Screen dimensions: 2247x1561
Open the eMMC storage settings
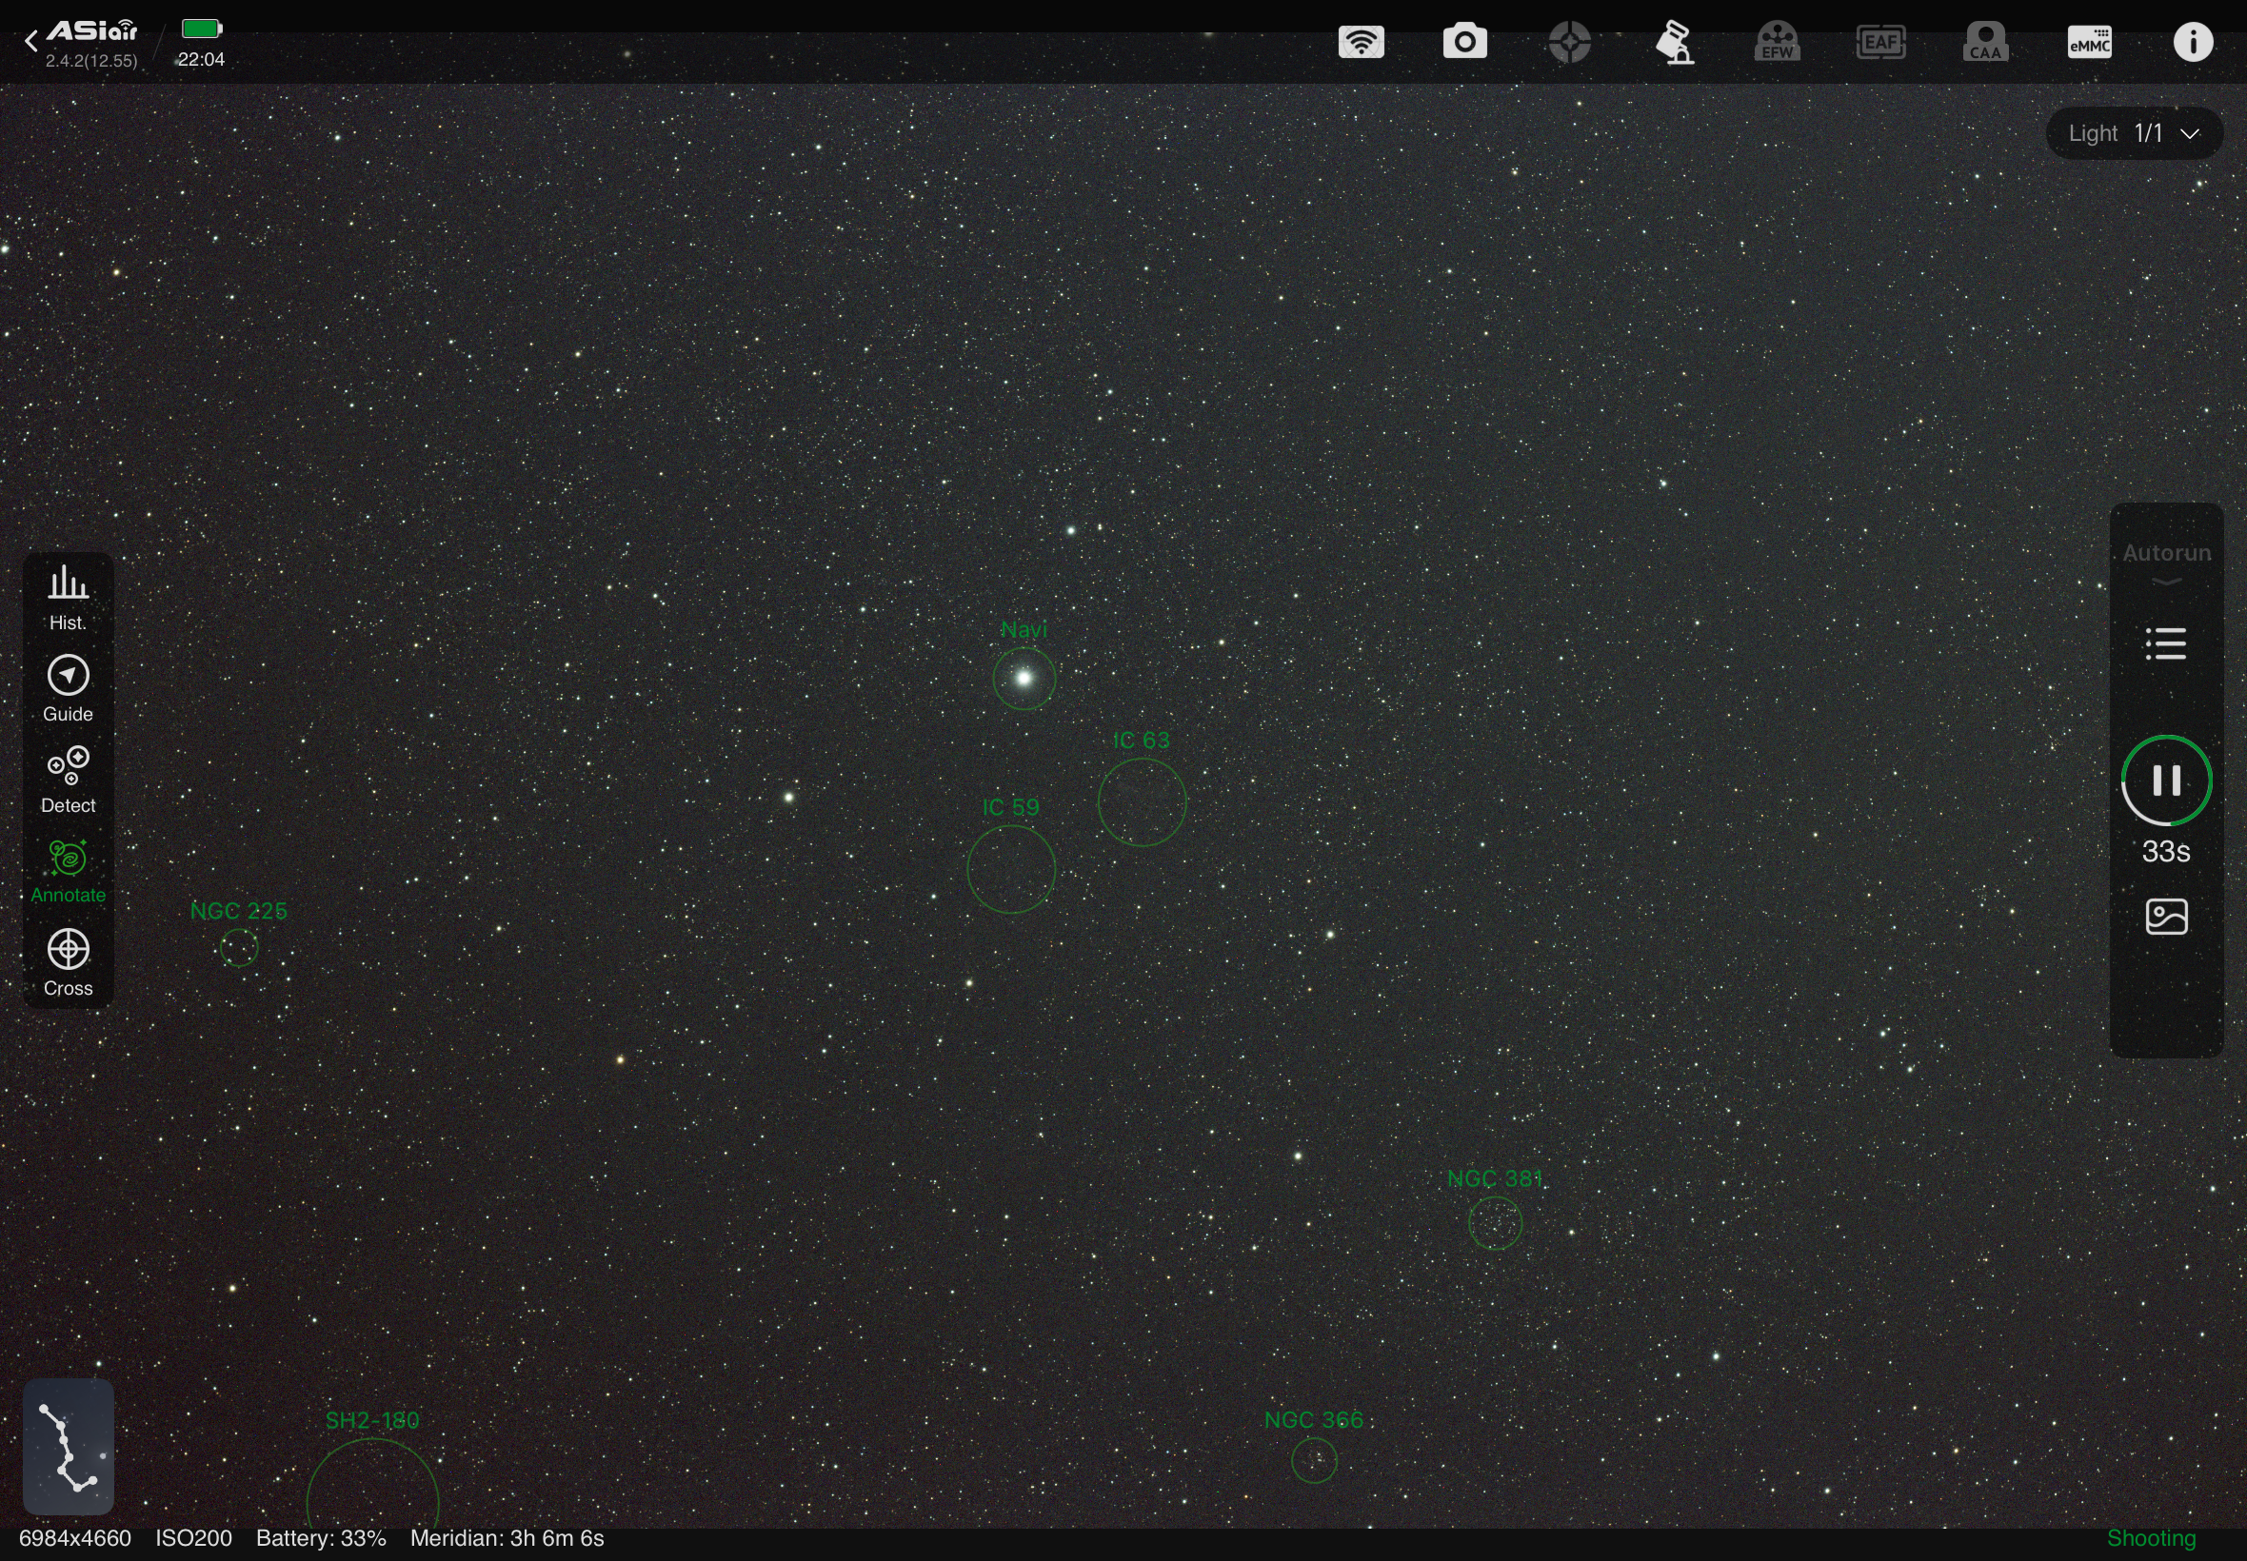(2089, 42)
